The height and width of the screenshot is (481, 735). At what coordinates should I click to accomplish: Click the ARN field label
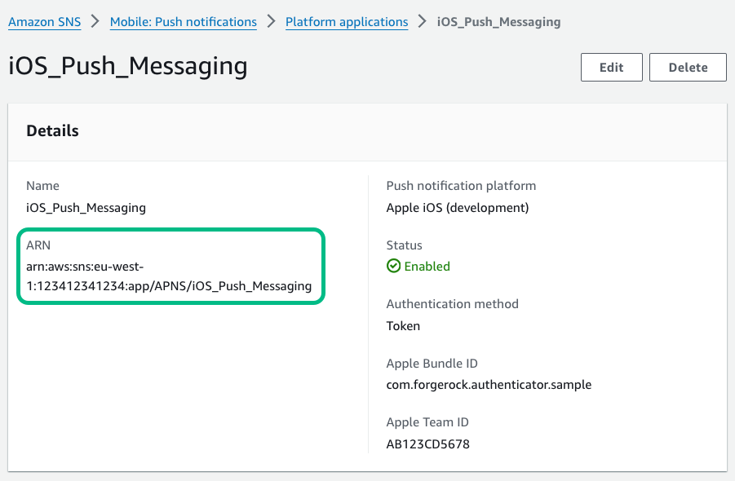[38, 245]
